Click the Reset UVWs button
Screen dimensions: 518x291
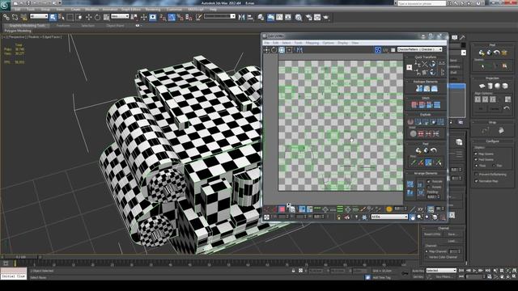[x=432, y=234]
